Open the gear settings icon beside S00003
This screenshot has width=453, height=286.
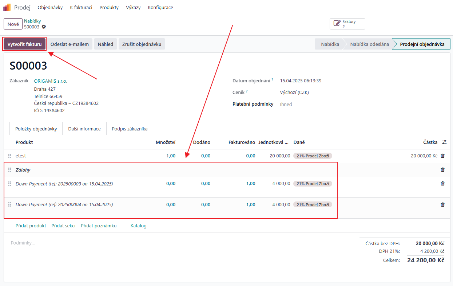tap(44, 27)
